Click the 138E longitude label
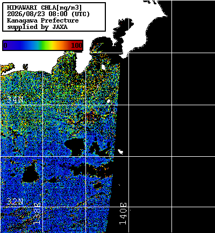 37,214
